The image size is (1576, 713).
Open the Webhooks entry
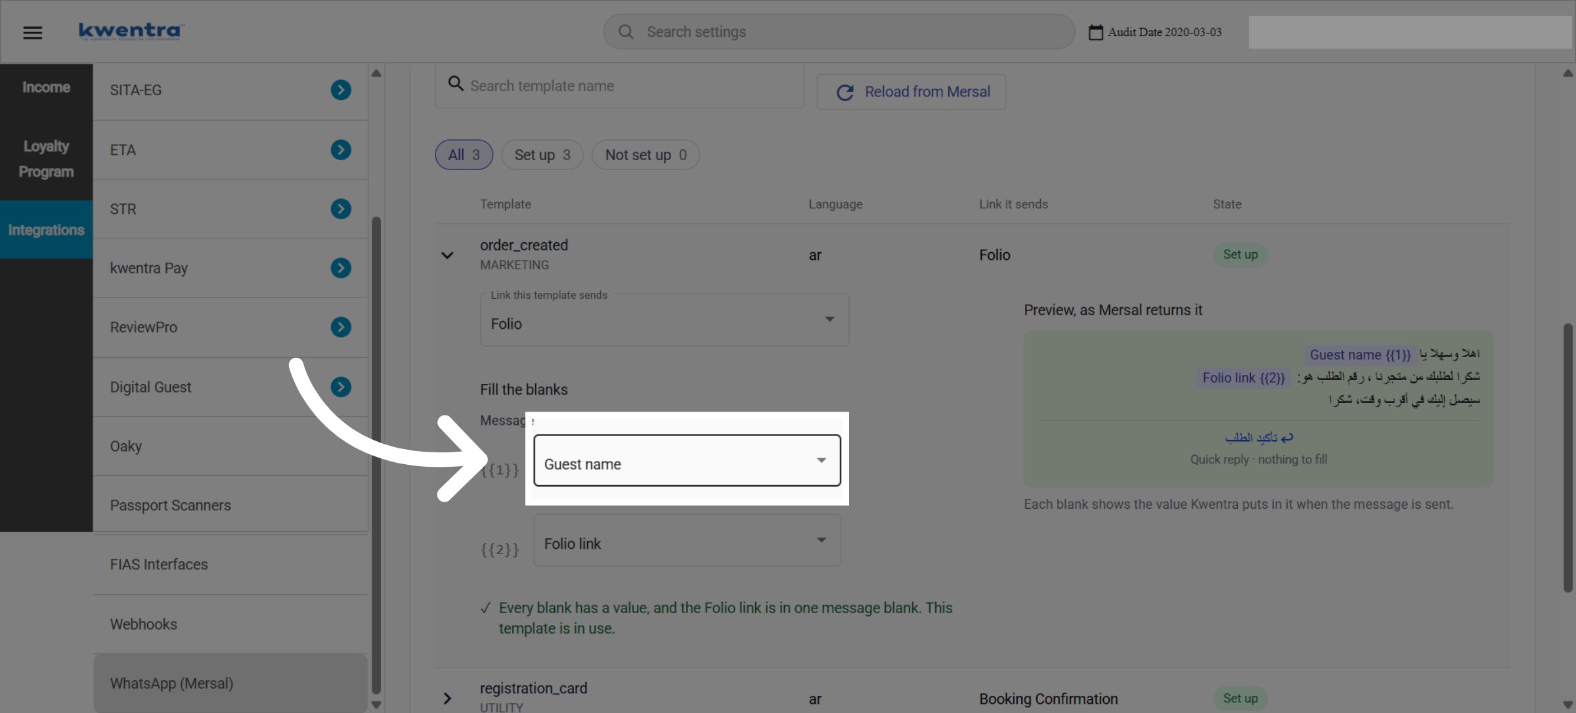[x=230, y=624]
